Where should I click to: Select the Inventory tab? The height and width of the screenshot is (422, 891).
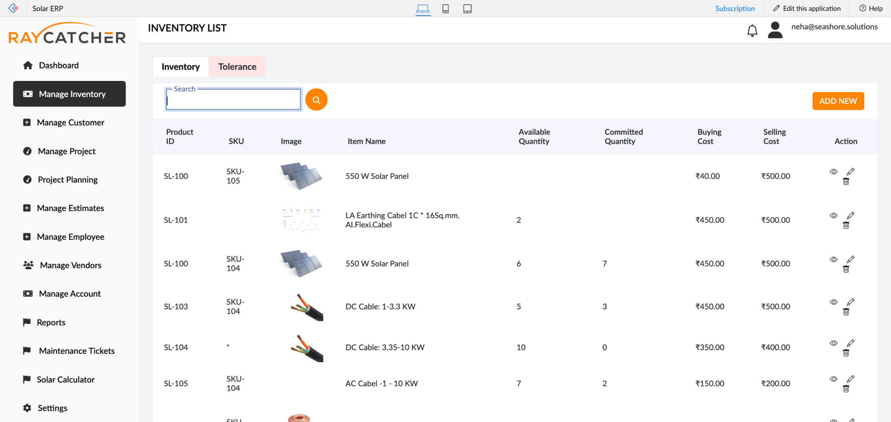(x=180, y=66)
